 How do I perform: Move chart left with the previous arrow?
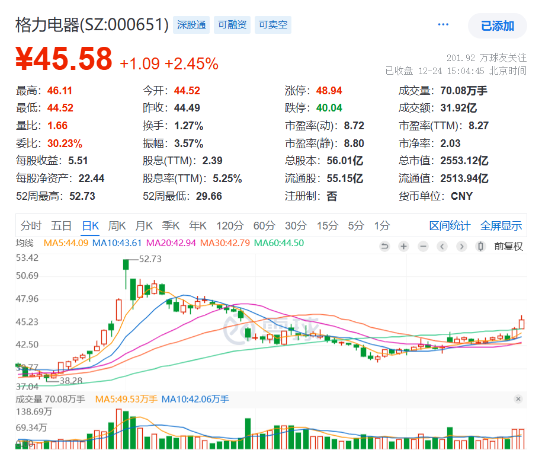(x=442, y=246)
